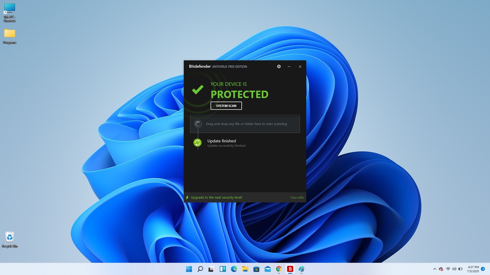
Task: Click the green protected checkmark icon
Action: [x=198, y=89]
